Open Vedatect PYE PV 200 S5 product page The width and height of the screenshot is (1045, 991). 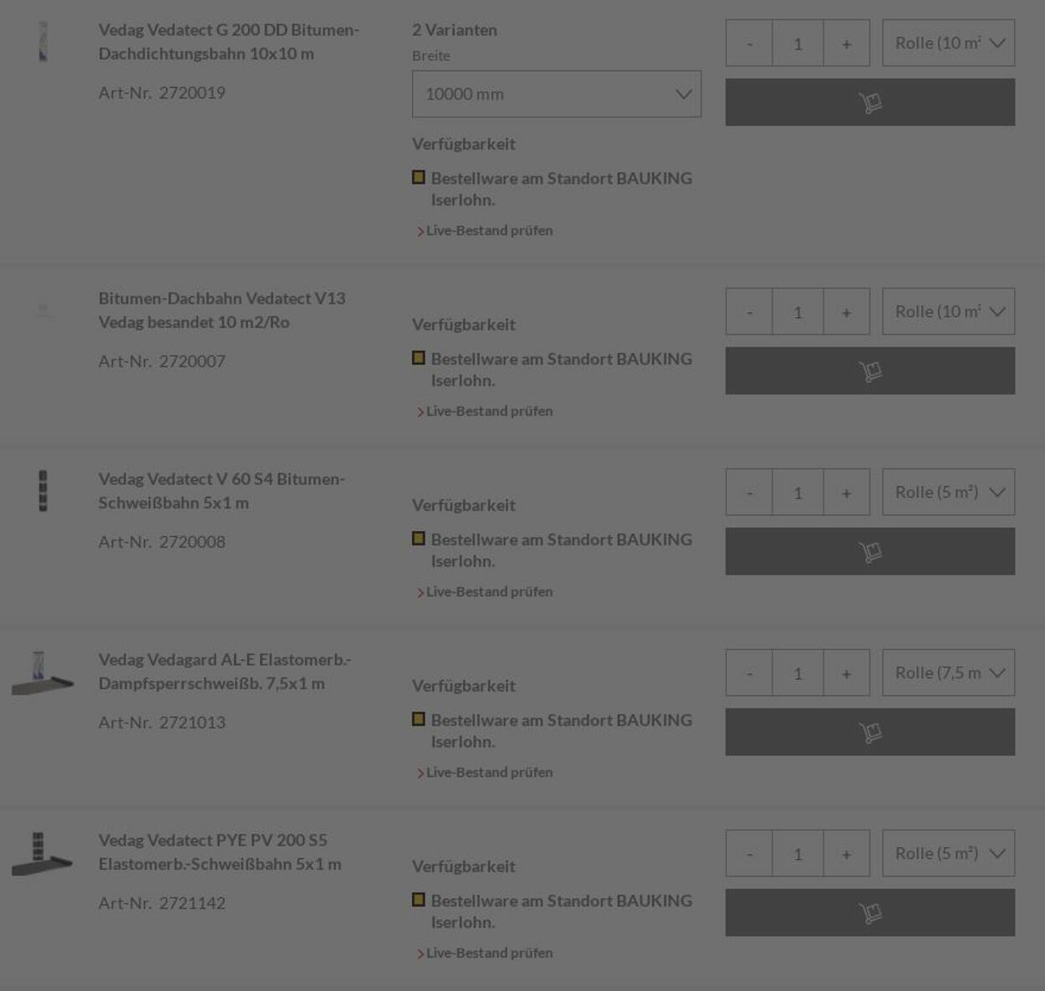click(220, 851)
